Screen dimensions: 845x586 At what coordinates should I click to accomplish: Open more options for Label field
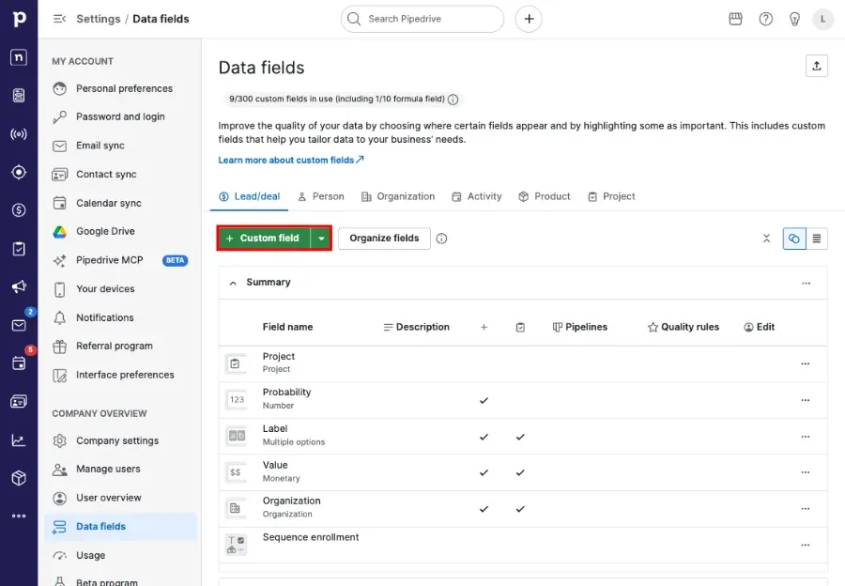pos(806,437)
